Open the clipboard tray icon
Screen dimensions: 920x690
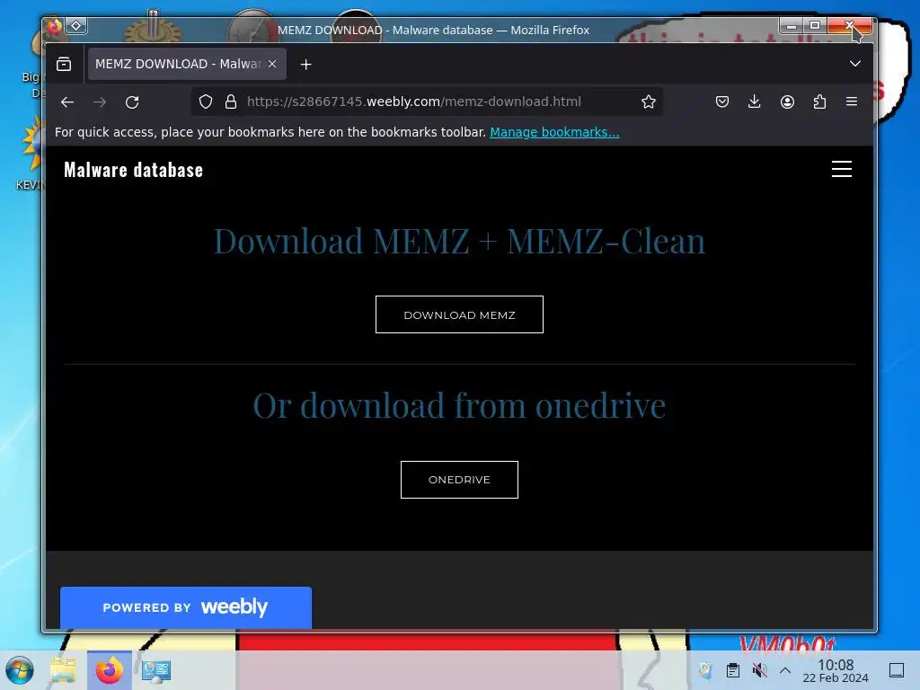click(x=733, y=670)
